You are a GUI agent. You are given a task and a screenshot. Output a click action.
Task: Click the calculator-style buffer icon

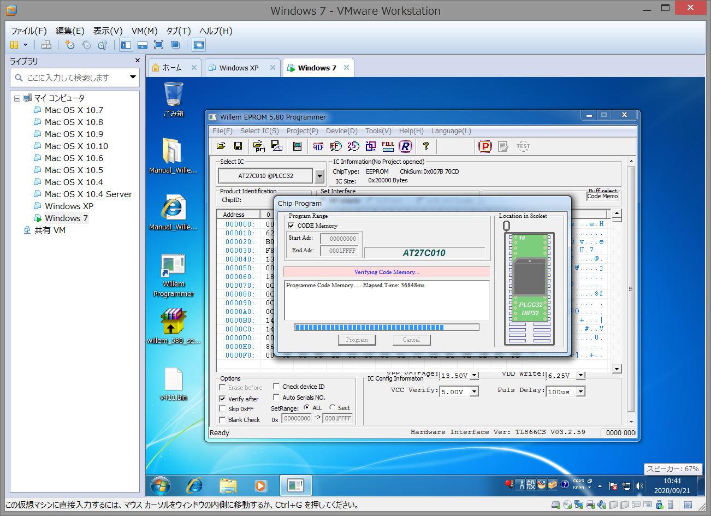298,146
